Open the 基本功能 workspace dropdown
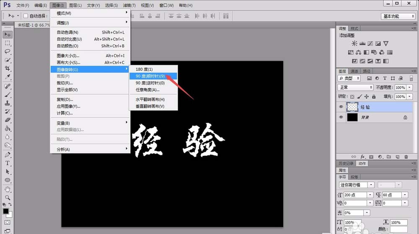 pyautogui.click(x=398, y=16)
